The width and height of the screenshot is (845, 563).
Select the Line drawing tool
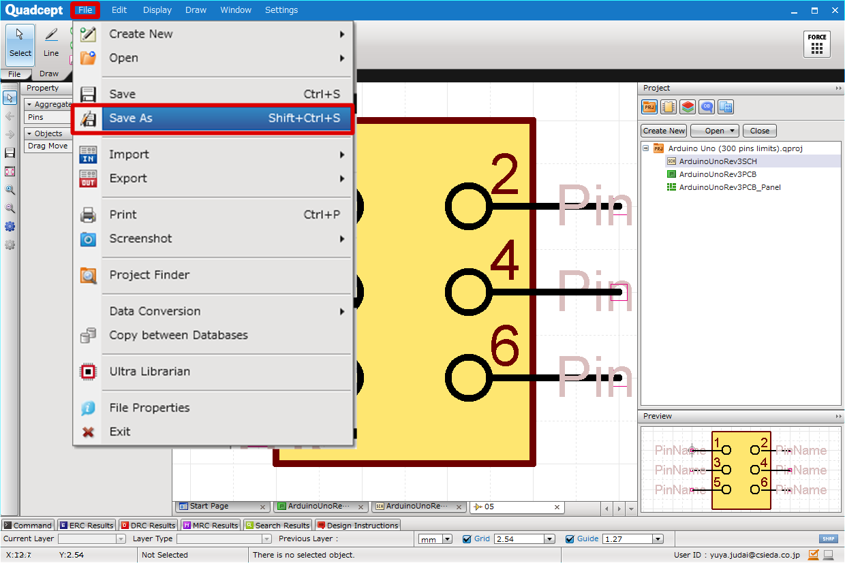pos(51,42)
